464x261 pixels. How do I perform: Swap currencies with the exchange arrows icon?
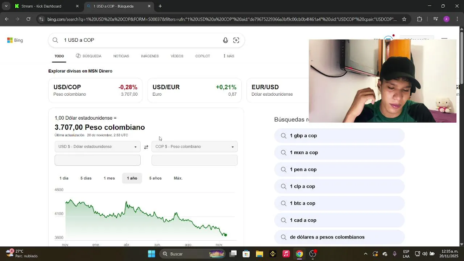pyautogui.click(x=146, y=147)
